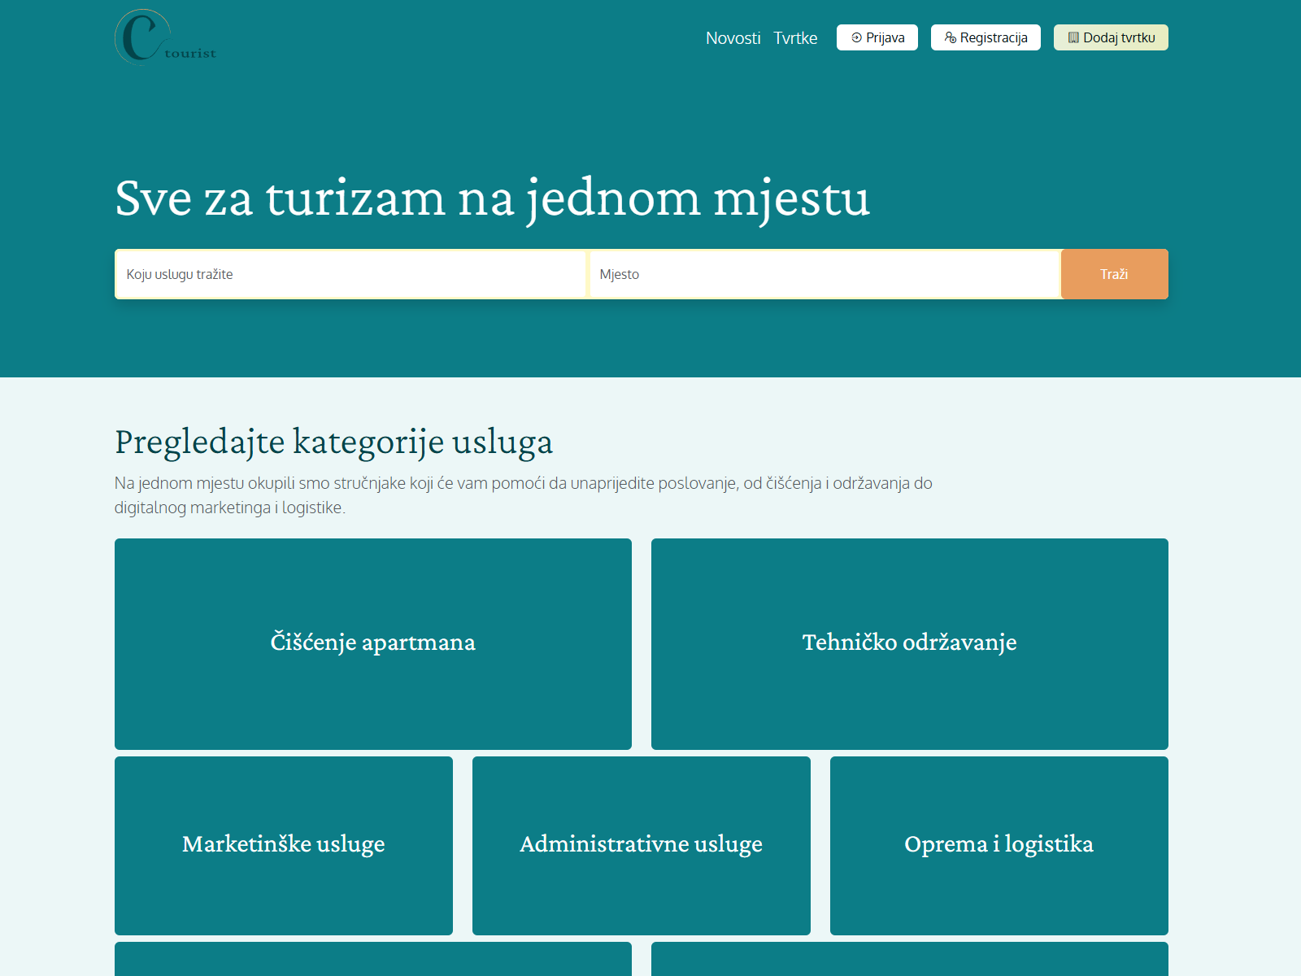Click the C tourist logo
Viewport: 1301px width, 976px height.
click(166, 37)
